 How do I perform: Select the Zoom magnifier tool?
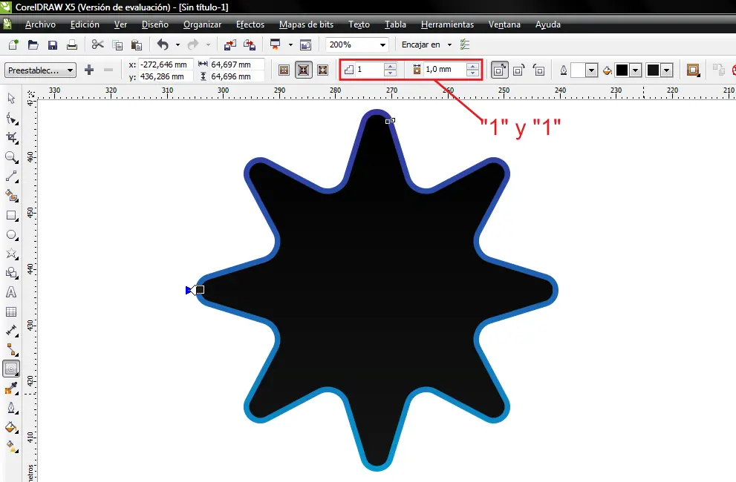(11, 156)
